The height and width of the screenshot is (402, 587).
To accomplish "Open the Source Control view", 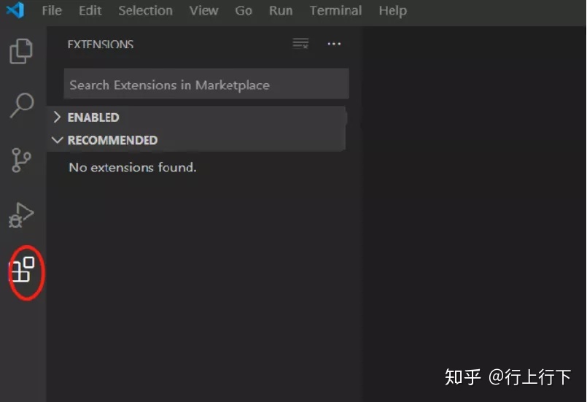I will pos(21,160).
